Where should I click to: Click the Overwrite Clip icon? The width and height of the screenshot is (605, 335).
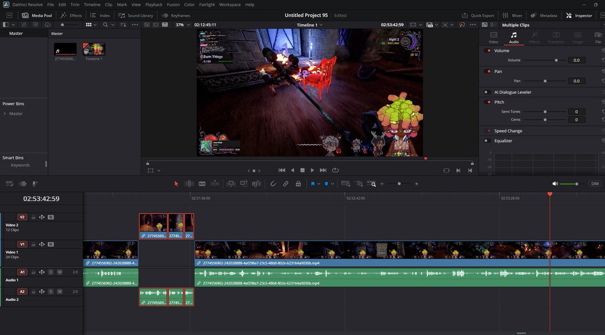coord(244,184)
